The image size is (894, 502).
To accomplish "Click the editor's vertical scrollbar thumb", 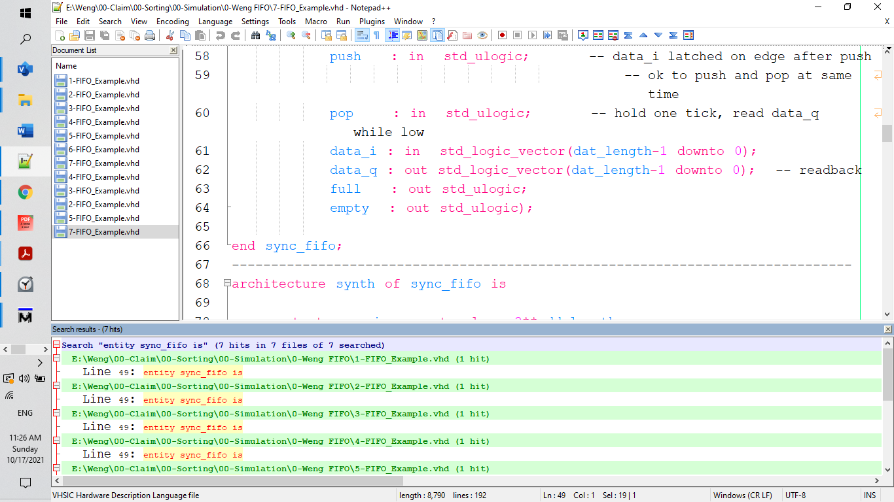I will 887,133.
